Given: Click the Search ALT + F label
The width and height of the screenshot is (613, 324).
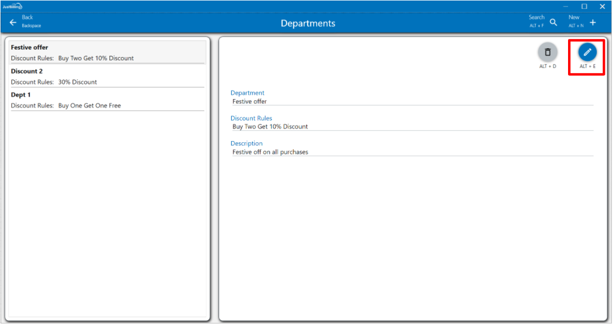Looking at the screenshot, I should (x=537, y=22).
